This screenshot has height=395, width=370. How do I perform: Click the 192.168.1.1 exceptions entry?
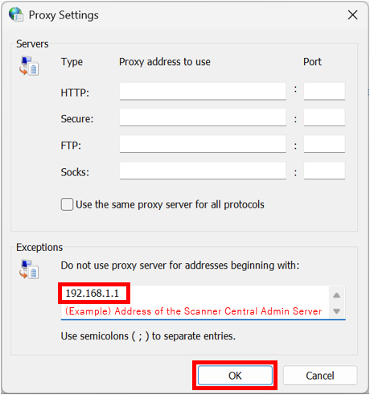click(x=92, y=294)
